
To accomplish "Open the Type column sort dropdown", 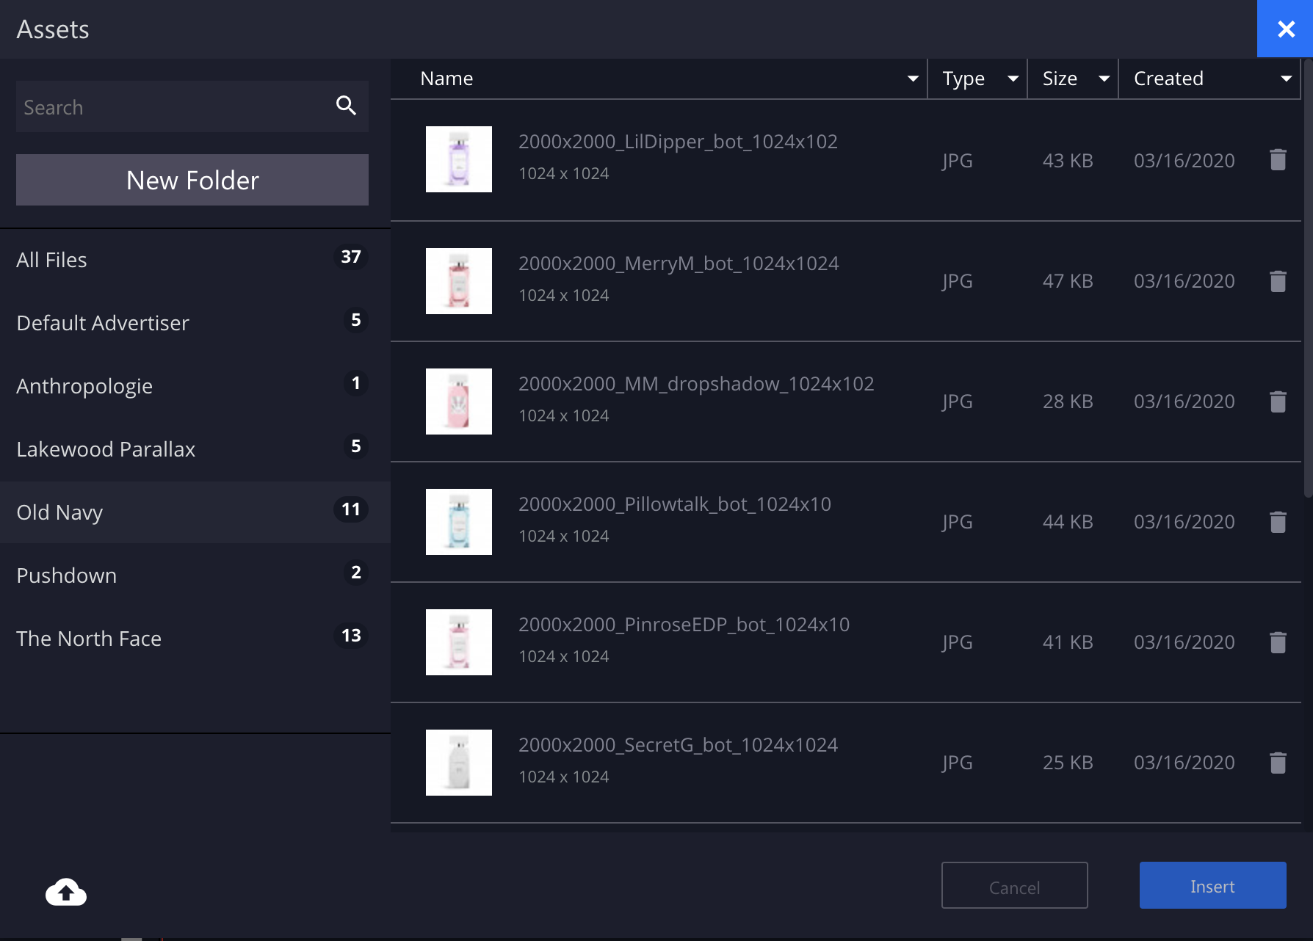I will (1013, 79).
